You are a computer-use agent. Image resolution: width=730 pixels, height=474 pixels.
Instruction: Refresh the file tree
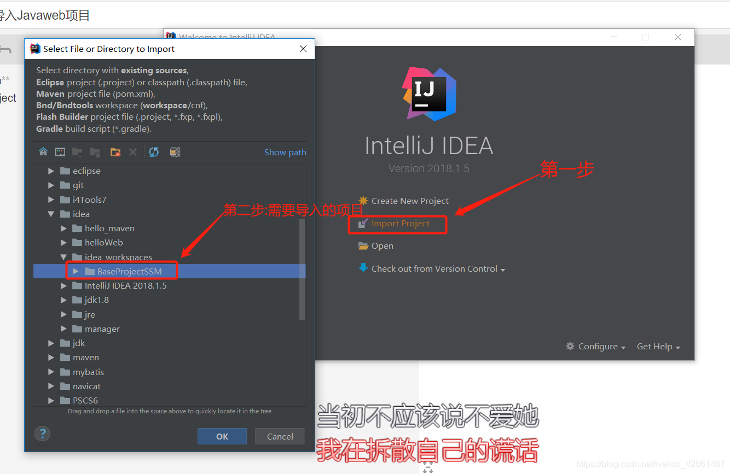(x=154, y=152)
